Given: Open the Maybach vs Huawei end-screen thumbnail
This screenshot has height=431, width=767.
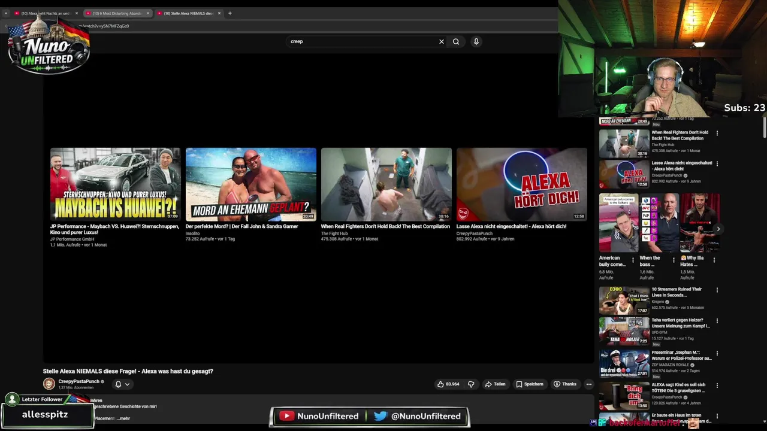Looking at the screenshot, I should [116, 184].
